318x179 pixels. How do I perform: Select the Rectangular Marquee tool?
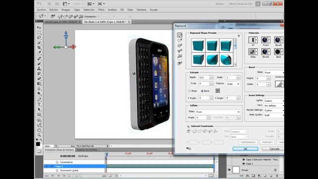(39, 32)
